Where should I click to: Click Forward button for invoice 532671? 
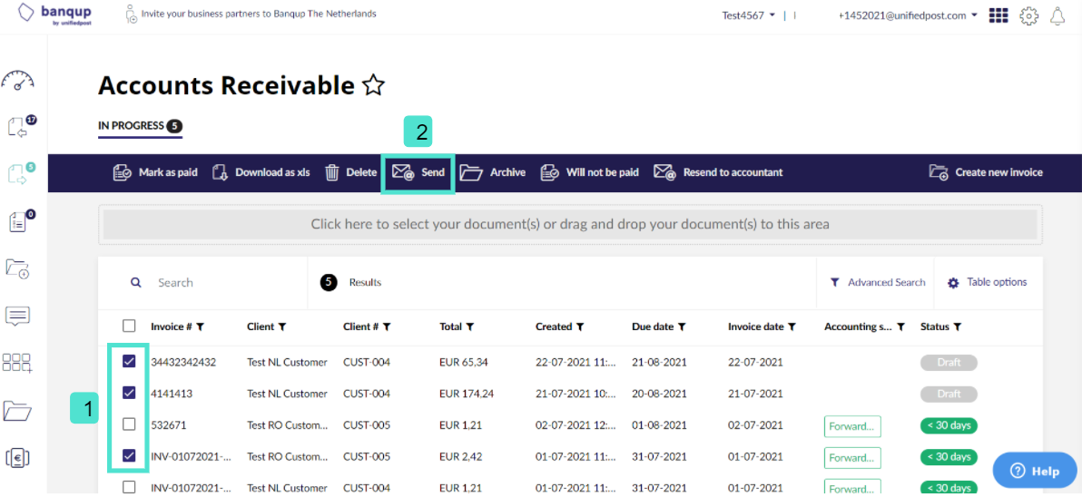(852, 425)
